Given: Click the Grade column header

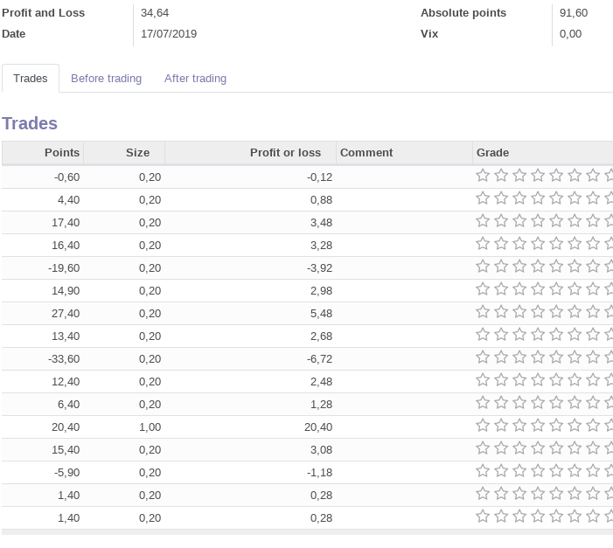Looking at the screenshot, I should 492,153.
